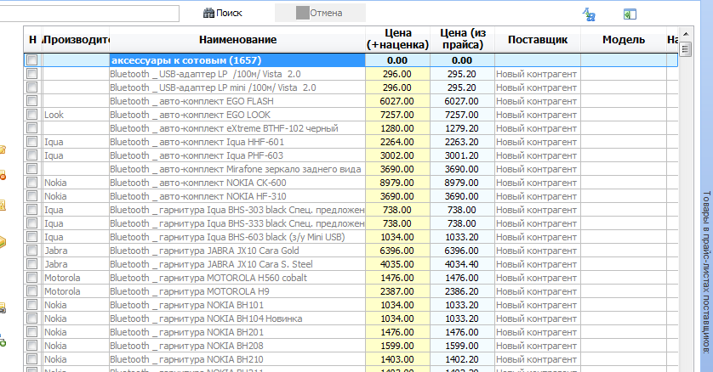Screen dimensions: 713x372
Task: Click the table scrollbar up arrow
Action: (686, 34)
